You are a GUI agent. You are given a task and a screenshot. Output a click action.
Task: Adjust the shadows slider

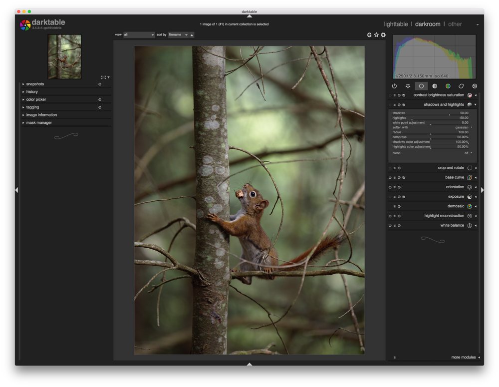pos(430,113)
